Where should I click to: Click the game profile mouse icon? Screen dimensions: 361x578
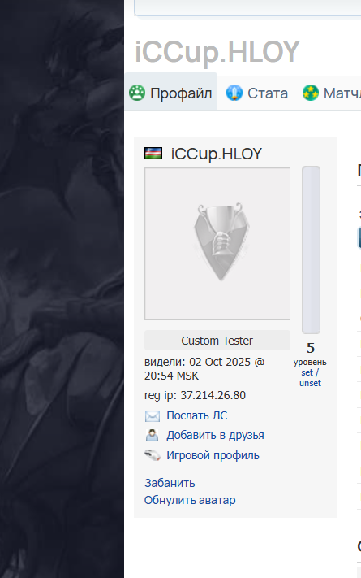(x=153, y=455)
